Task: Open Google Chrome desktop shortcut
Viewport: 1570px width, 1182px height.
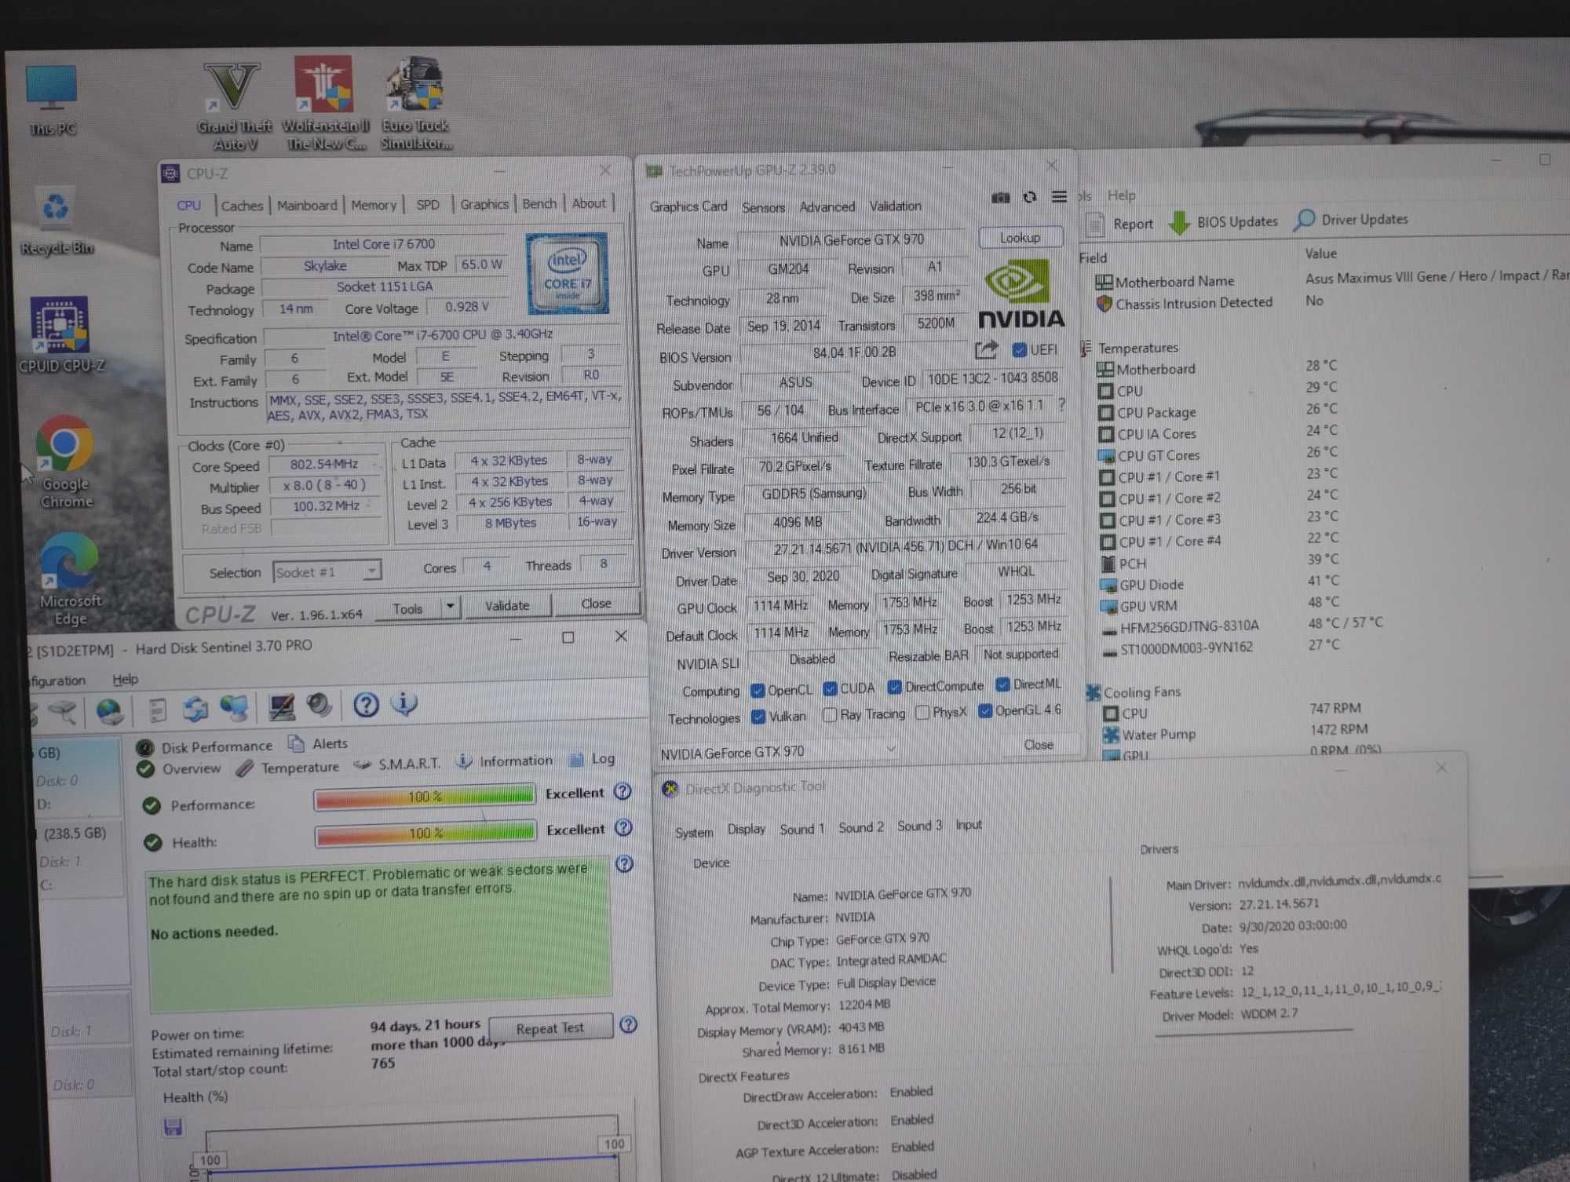Action: (x=66, y=461)
